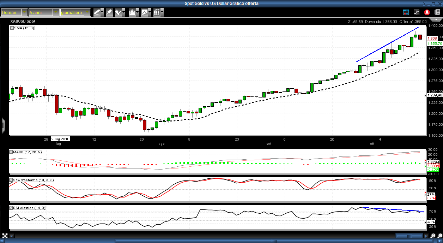Open the mini chart window icon
The height and width of the screenshot is (243, 443).
pyautogui.click(x=417, y=12)
